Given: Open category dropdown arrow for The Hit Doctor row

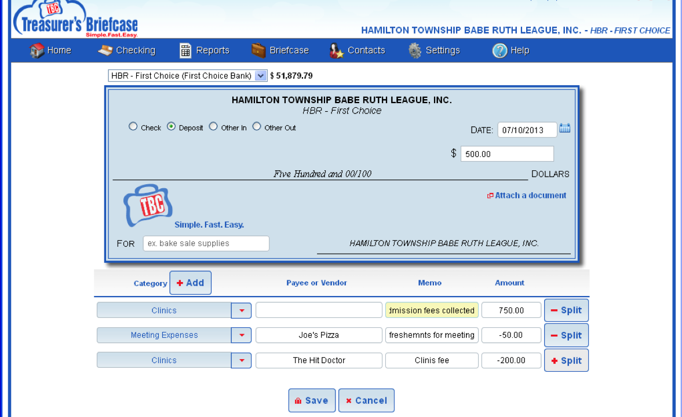Looking at the screenshot, I should click(x=242, y=360).
